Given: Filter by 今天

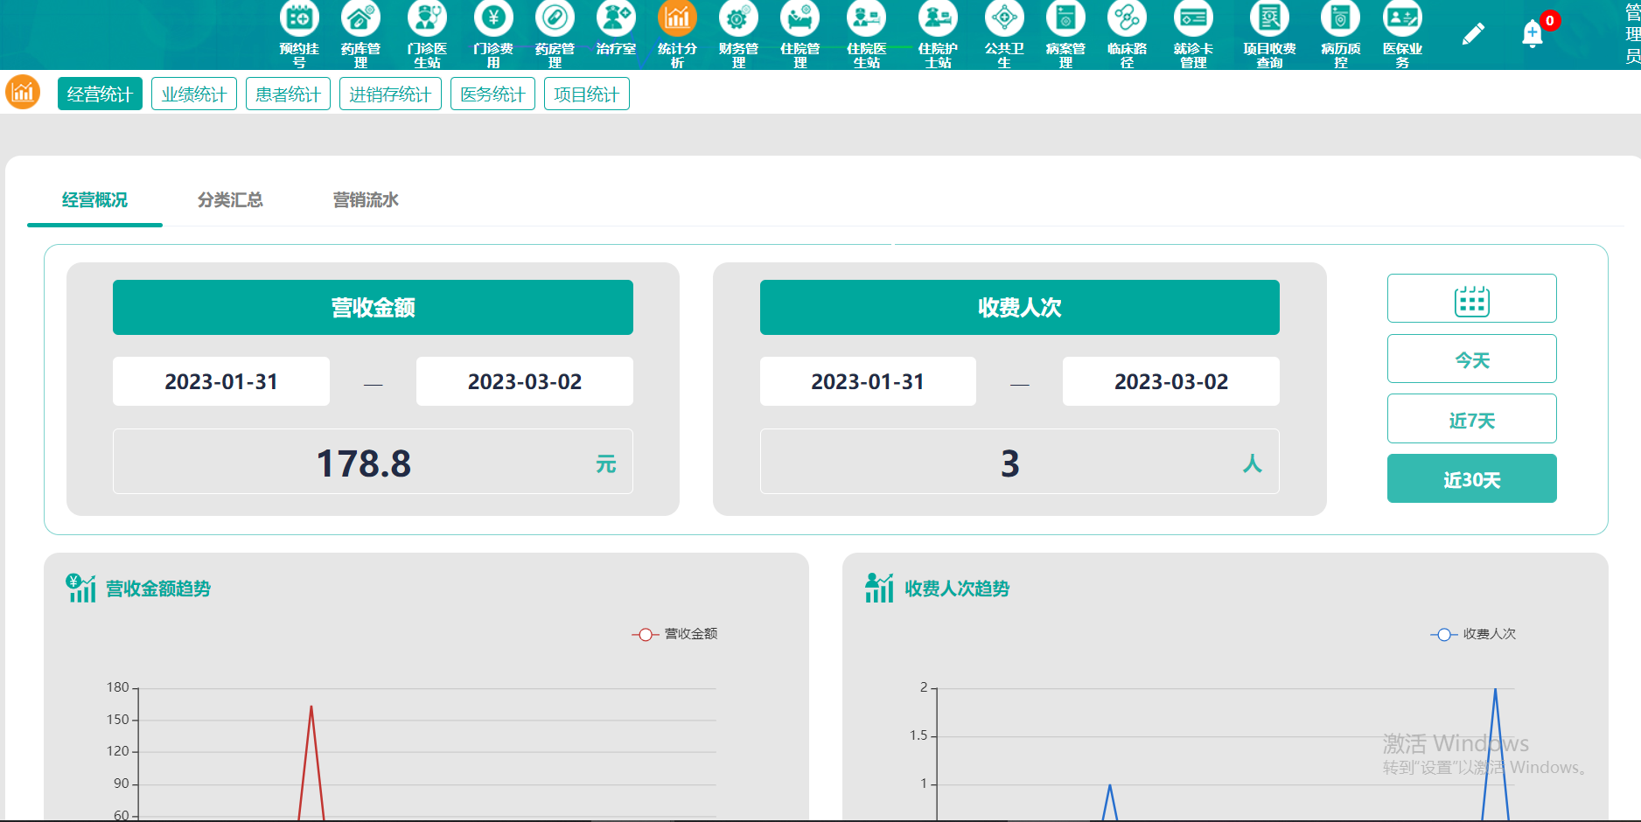Looking at the screenshot, I should pyautogui.click(x=1472, y=359).
